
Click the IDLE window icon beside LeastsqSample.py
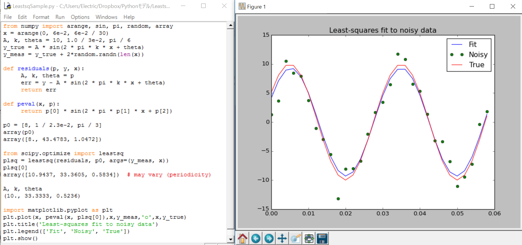[x=7, y=6]
